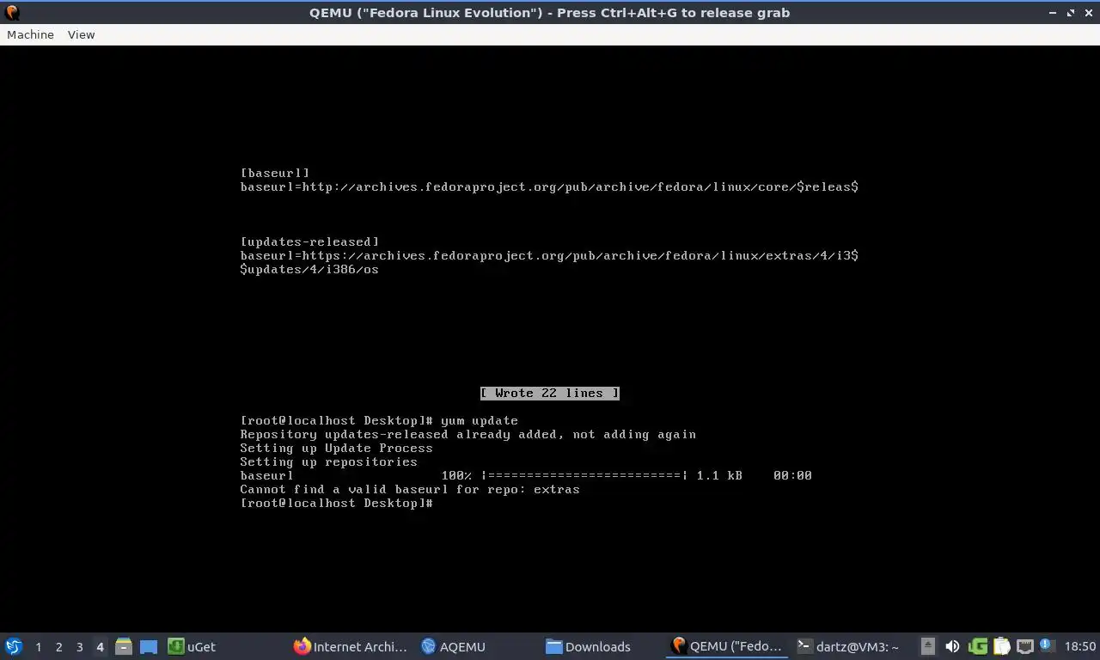Click the 'Repository updates-released already added' line
1100x660 pixels.
click(468, 434)
